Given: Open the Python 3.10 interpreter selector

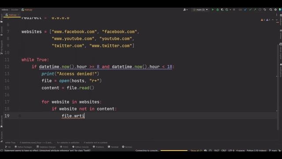Looking at the screenshot, I should point(256,151).
